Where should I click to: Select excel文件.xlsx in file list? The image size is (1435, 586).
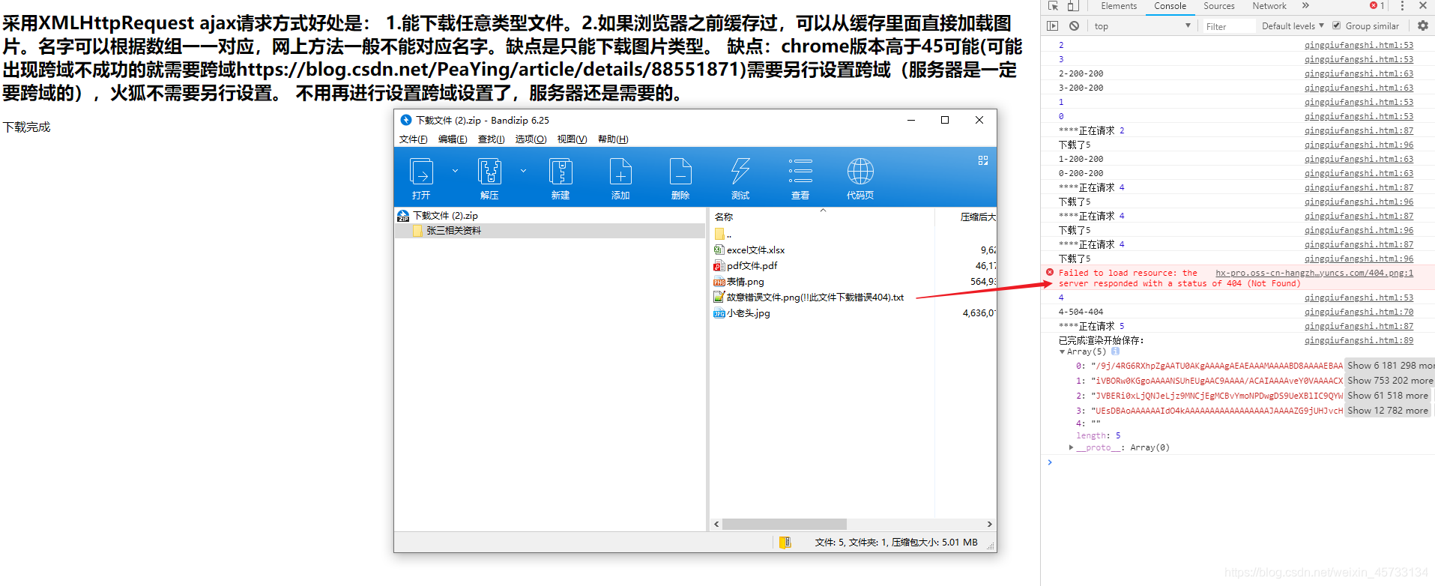[749, 250]
